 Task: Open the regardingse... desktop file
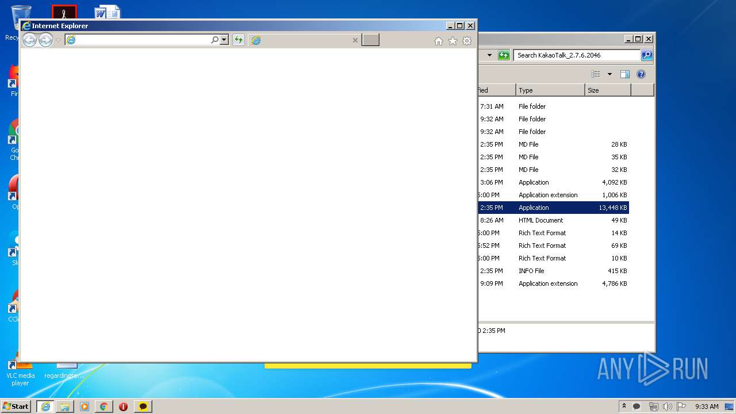[65, 370]
